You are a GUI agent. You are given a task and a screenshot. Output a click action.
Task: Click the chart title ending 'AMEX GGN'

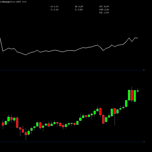13,2
